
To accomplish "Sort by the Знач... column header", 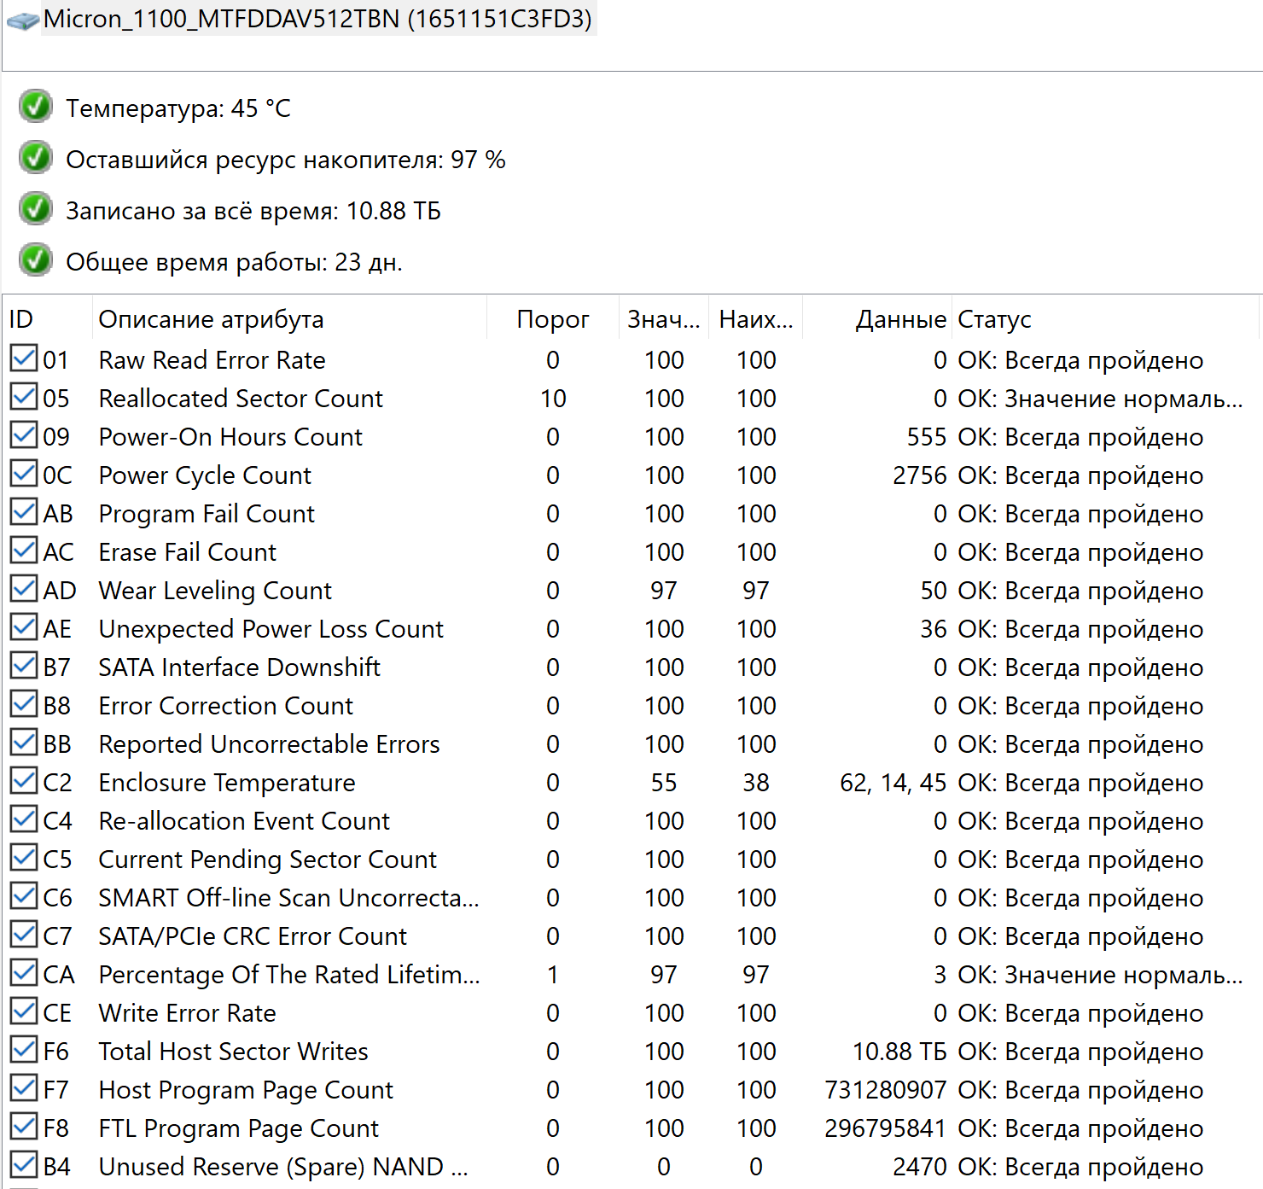I will (664, 319).
